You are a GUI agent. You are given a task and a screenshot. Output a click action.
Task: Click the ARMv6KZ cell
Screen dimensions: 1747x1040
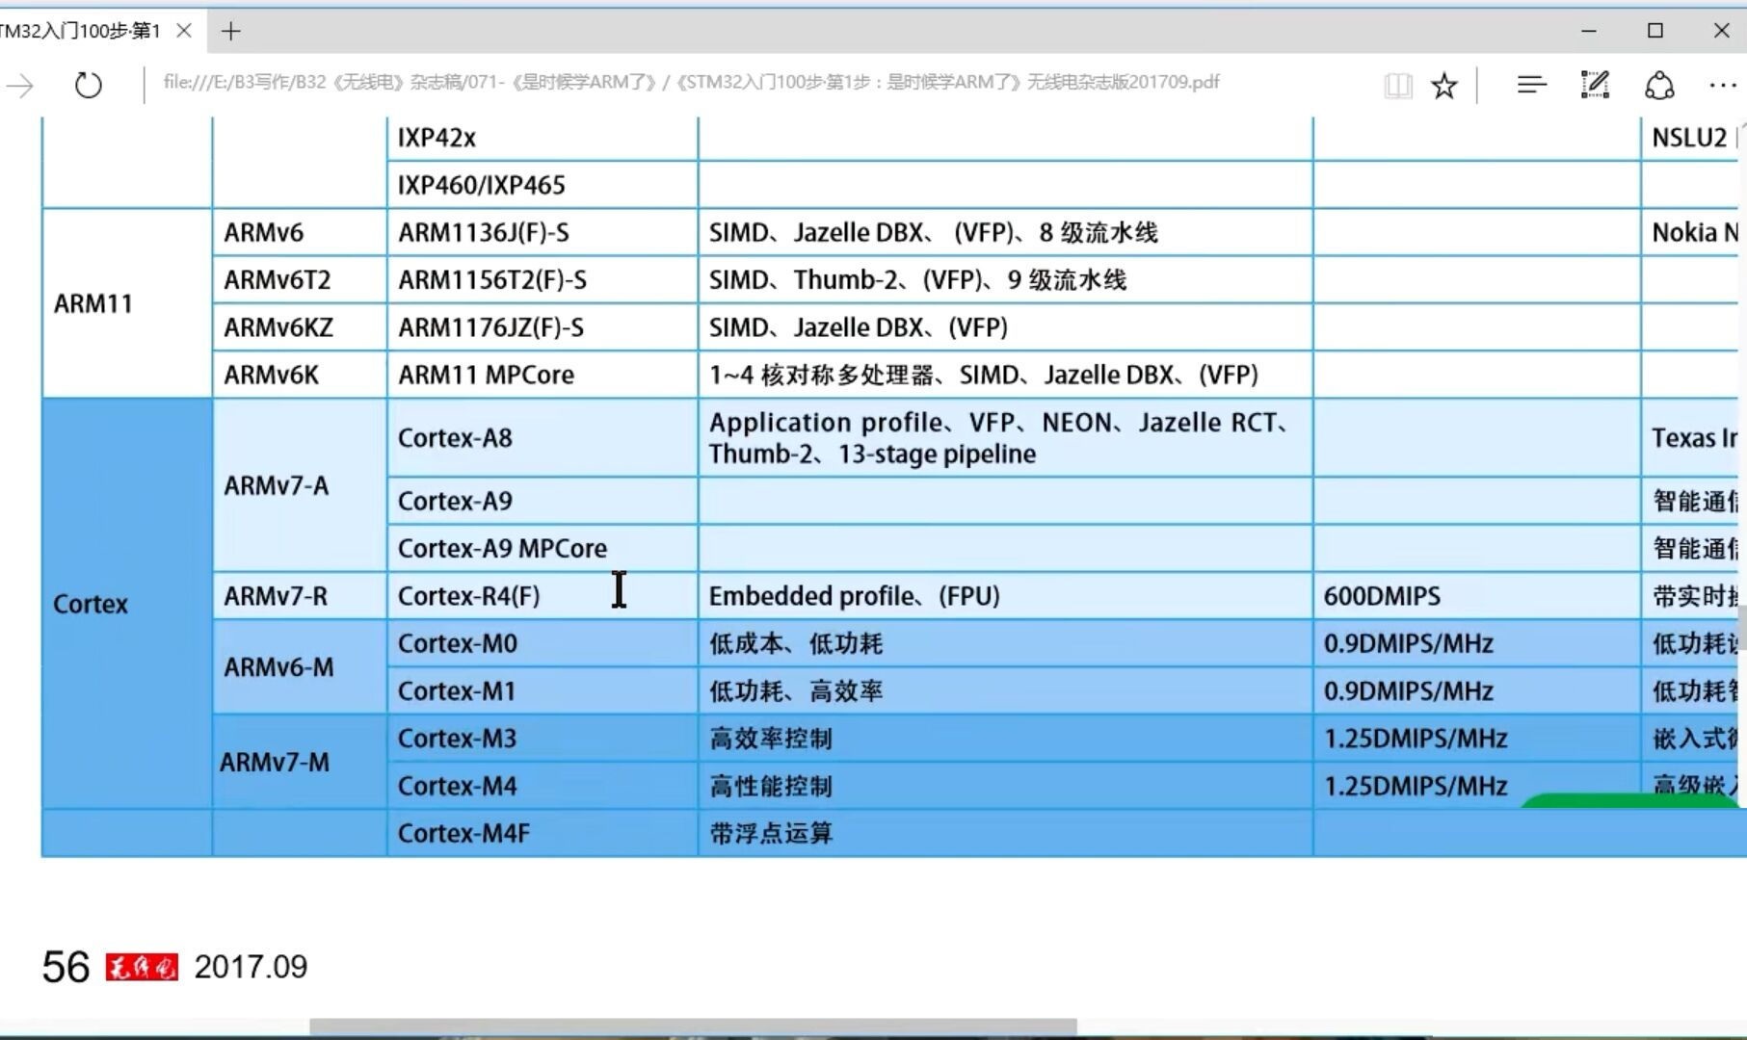[300, 327]
